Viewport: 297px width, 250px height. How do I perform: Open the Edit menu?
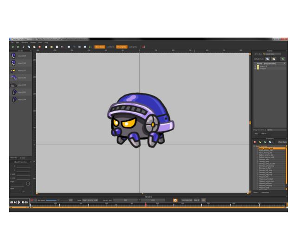(17, 42)
